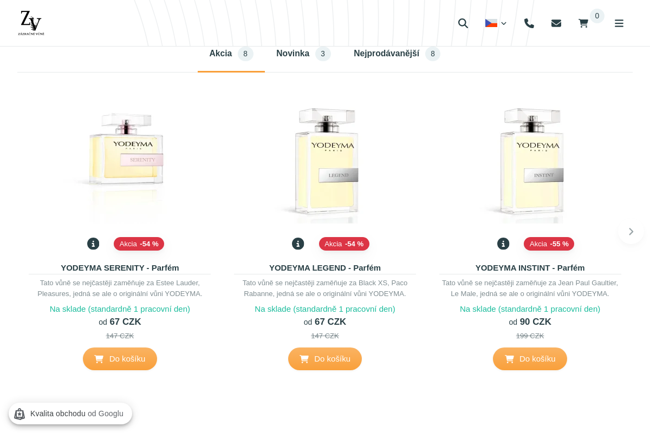Open the phone contact icon
This screenshot has width=650, height=433.
(529, 23)
